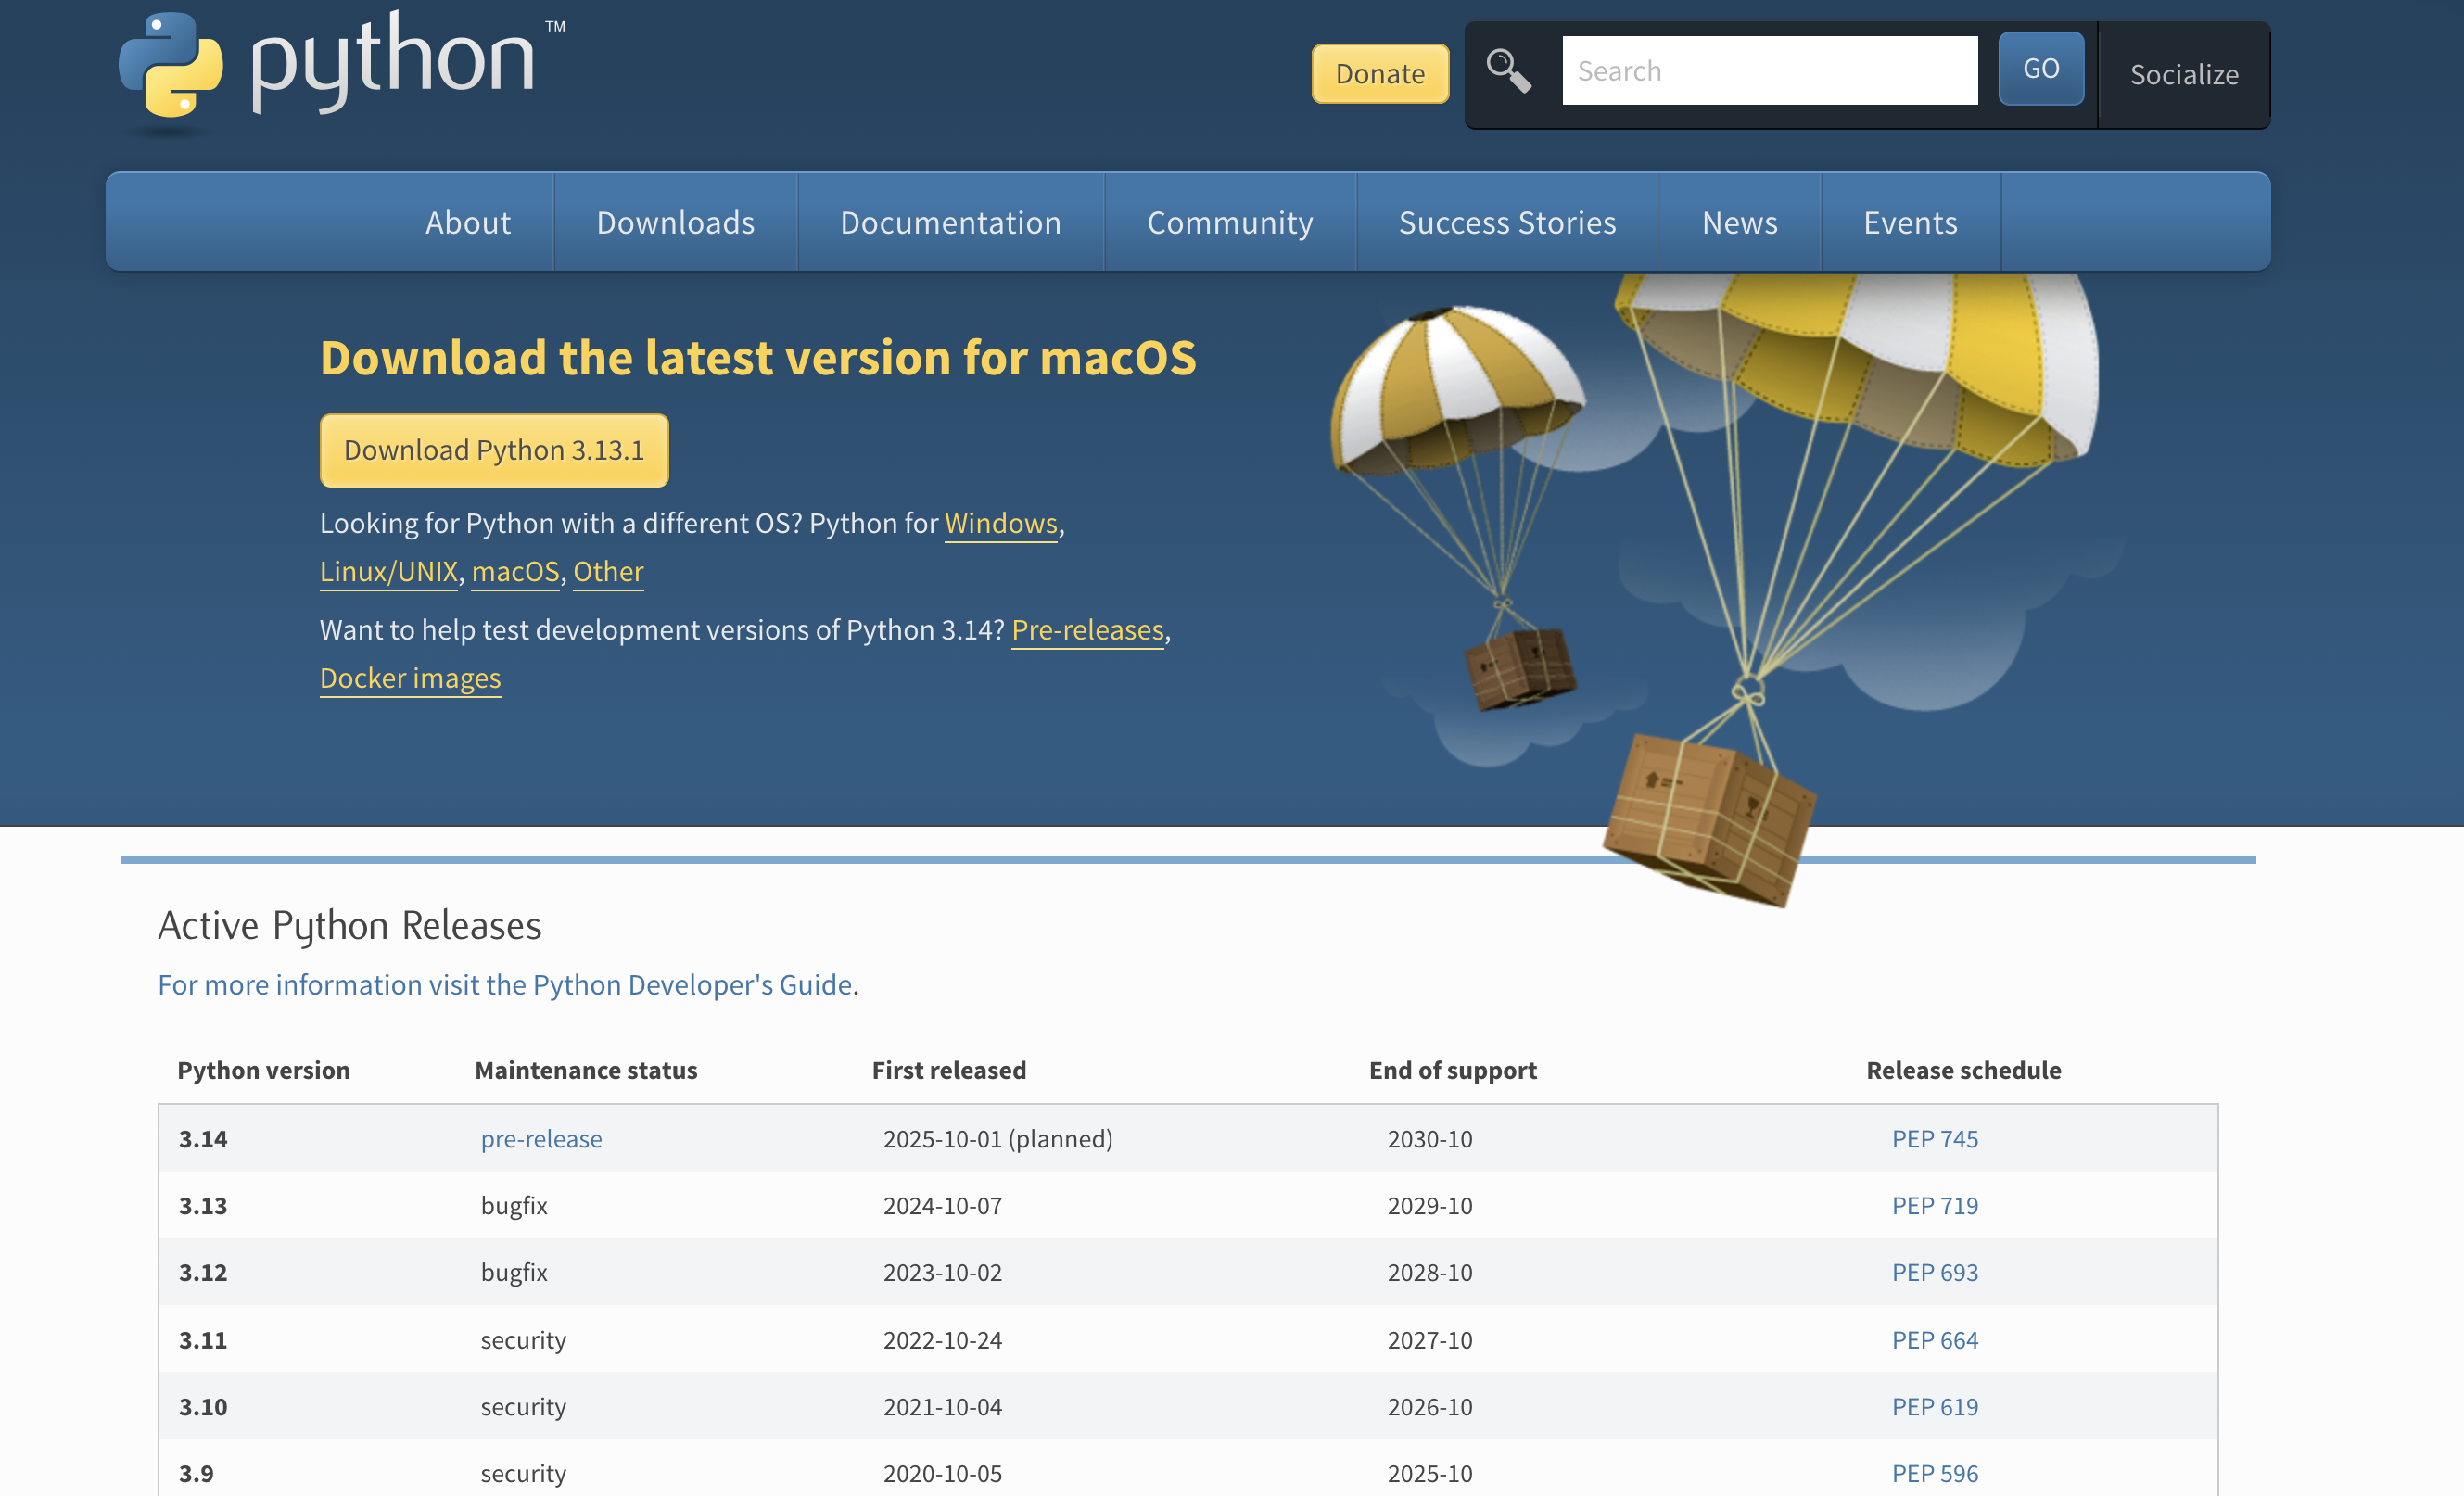Screen dimensions: 2464x1496
Task: Follow the Windows OS link
Action: click(1000, 523)
